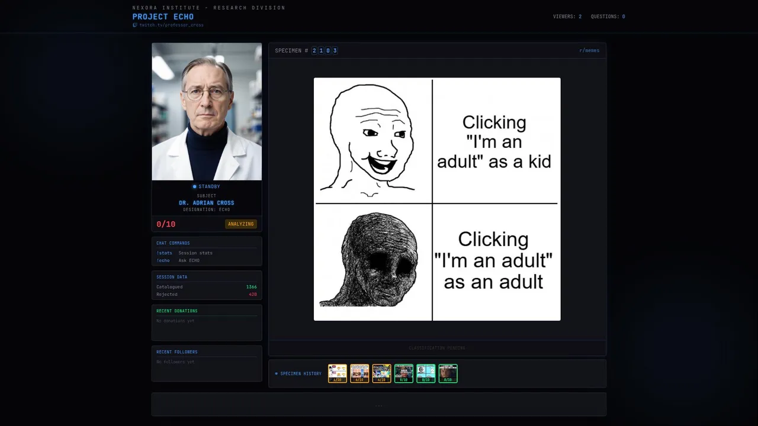Click the displayed meme specimen image
This screenshot has width=758, height=426.
(437, 199)
